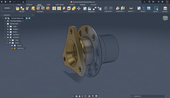The height and width of the screenshot is (98, 170).
Task: Activate the Select window tool icon
Action: pos(156,8)
